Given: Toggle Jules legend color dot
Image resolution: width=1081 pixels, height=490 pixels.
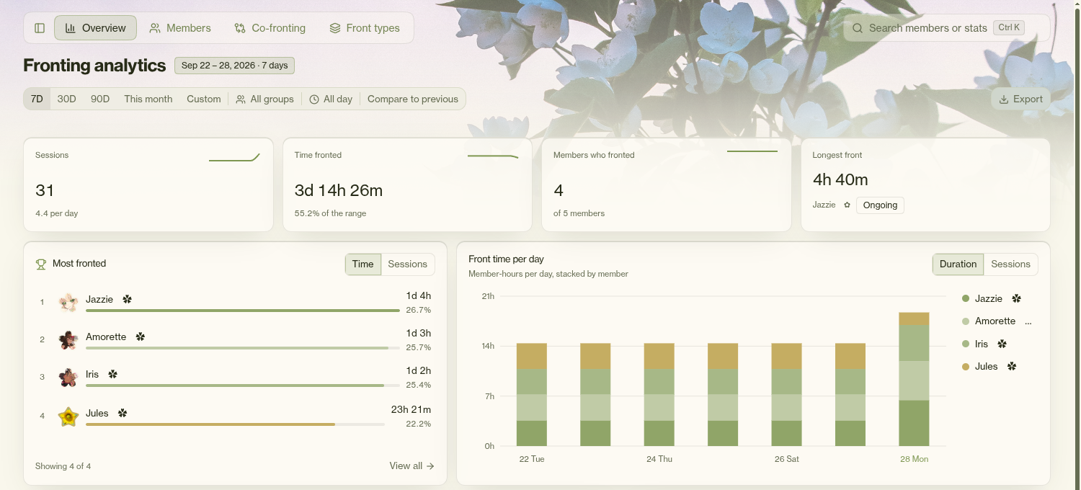Looking at the screenshot, I should [x=966, y=367].
